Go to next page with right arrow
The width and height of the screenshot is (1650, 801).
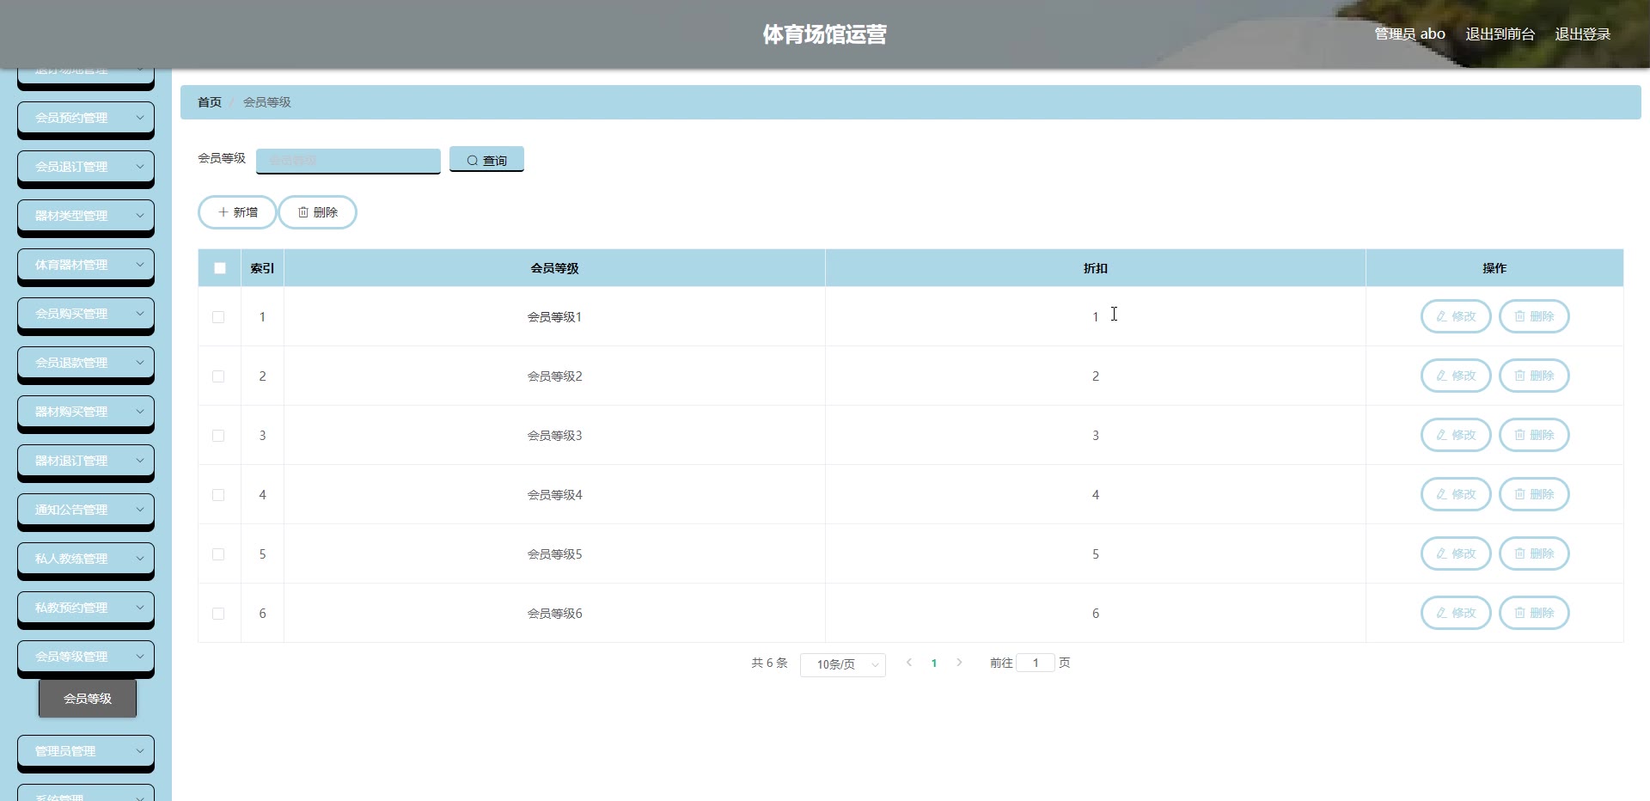pyautogui.click(x=959, y=663)
